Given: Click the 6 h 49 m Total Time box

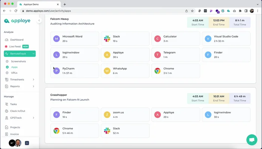Looking at the screenshot, I should pyautogui.click(x=240, y=98).
